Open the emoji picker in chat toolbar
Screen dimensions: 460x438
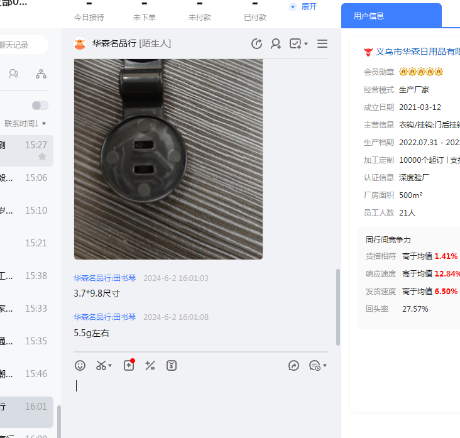tap(80, 365)
